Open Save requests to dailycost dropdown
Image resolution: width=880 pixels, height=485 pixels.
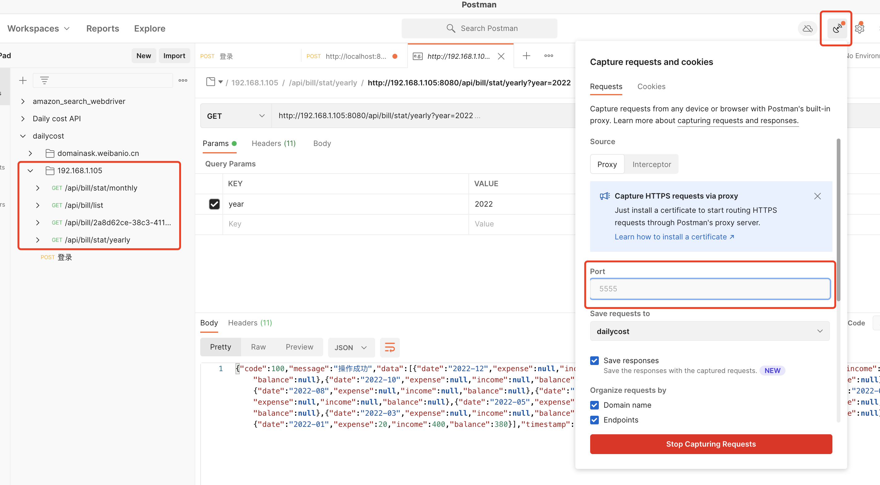click(x=709, y=332)
